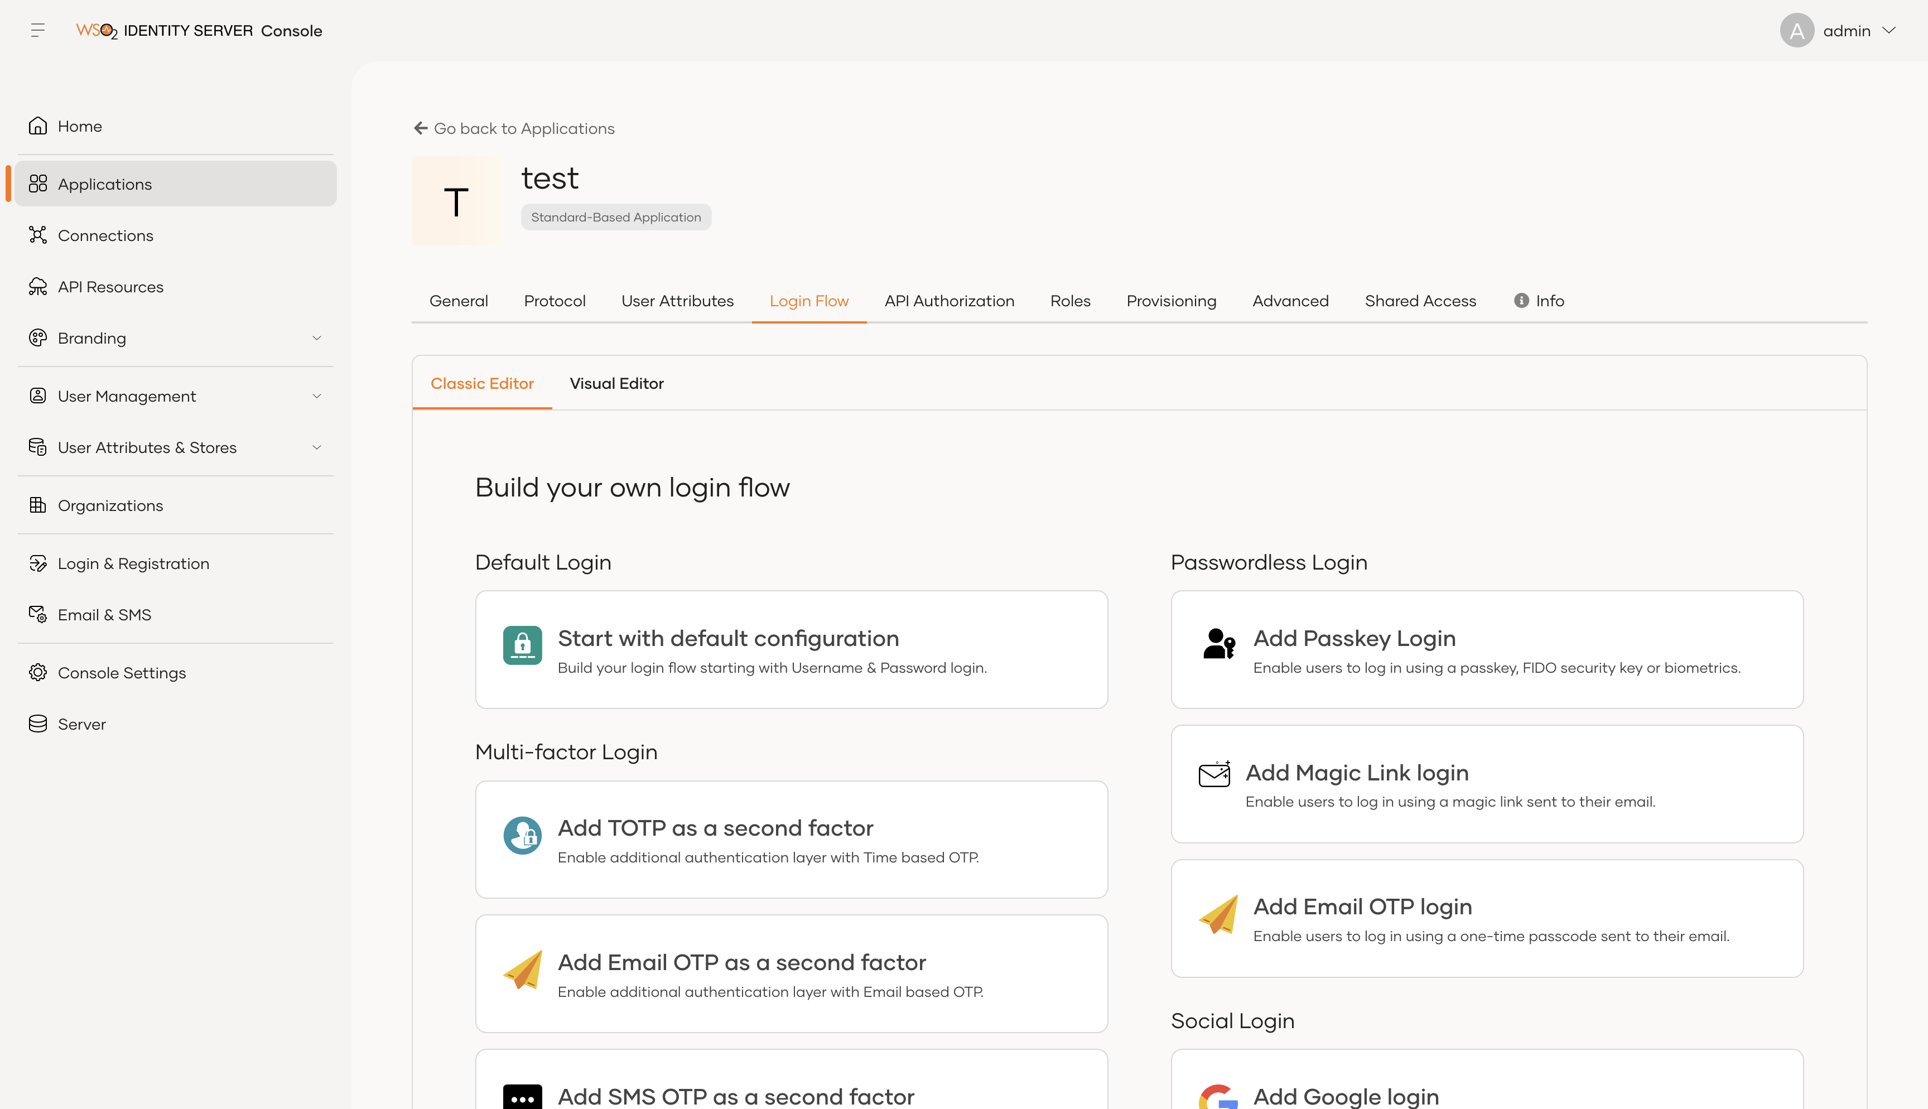Open the admin user dropdown arrow
This screenshot has width=1928, height=1109.
pos(1888,31)
